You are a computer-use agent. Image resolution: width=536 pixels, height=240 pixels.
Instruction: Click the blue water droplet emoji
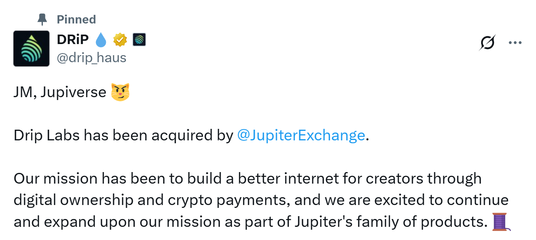(101, 40)
